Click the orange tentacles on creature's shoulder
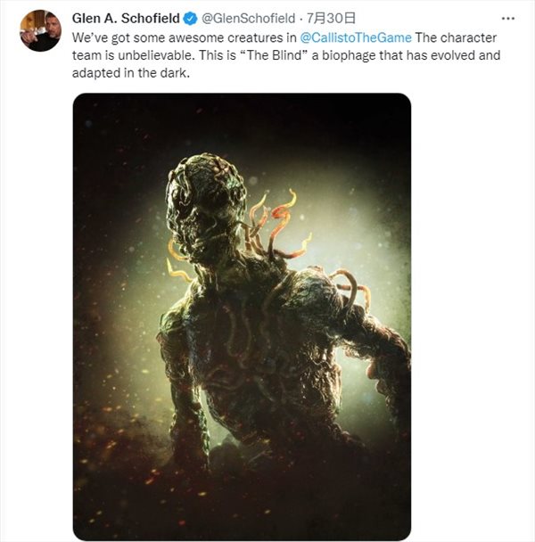The height and width of the screenshot is (542, 535). [x=276, y=225]
